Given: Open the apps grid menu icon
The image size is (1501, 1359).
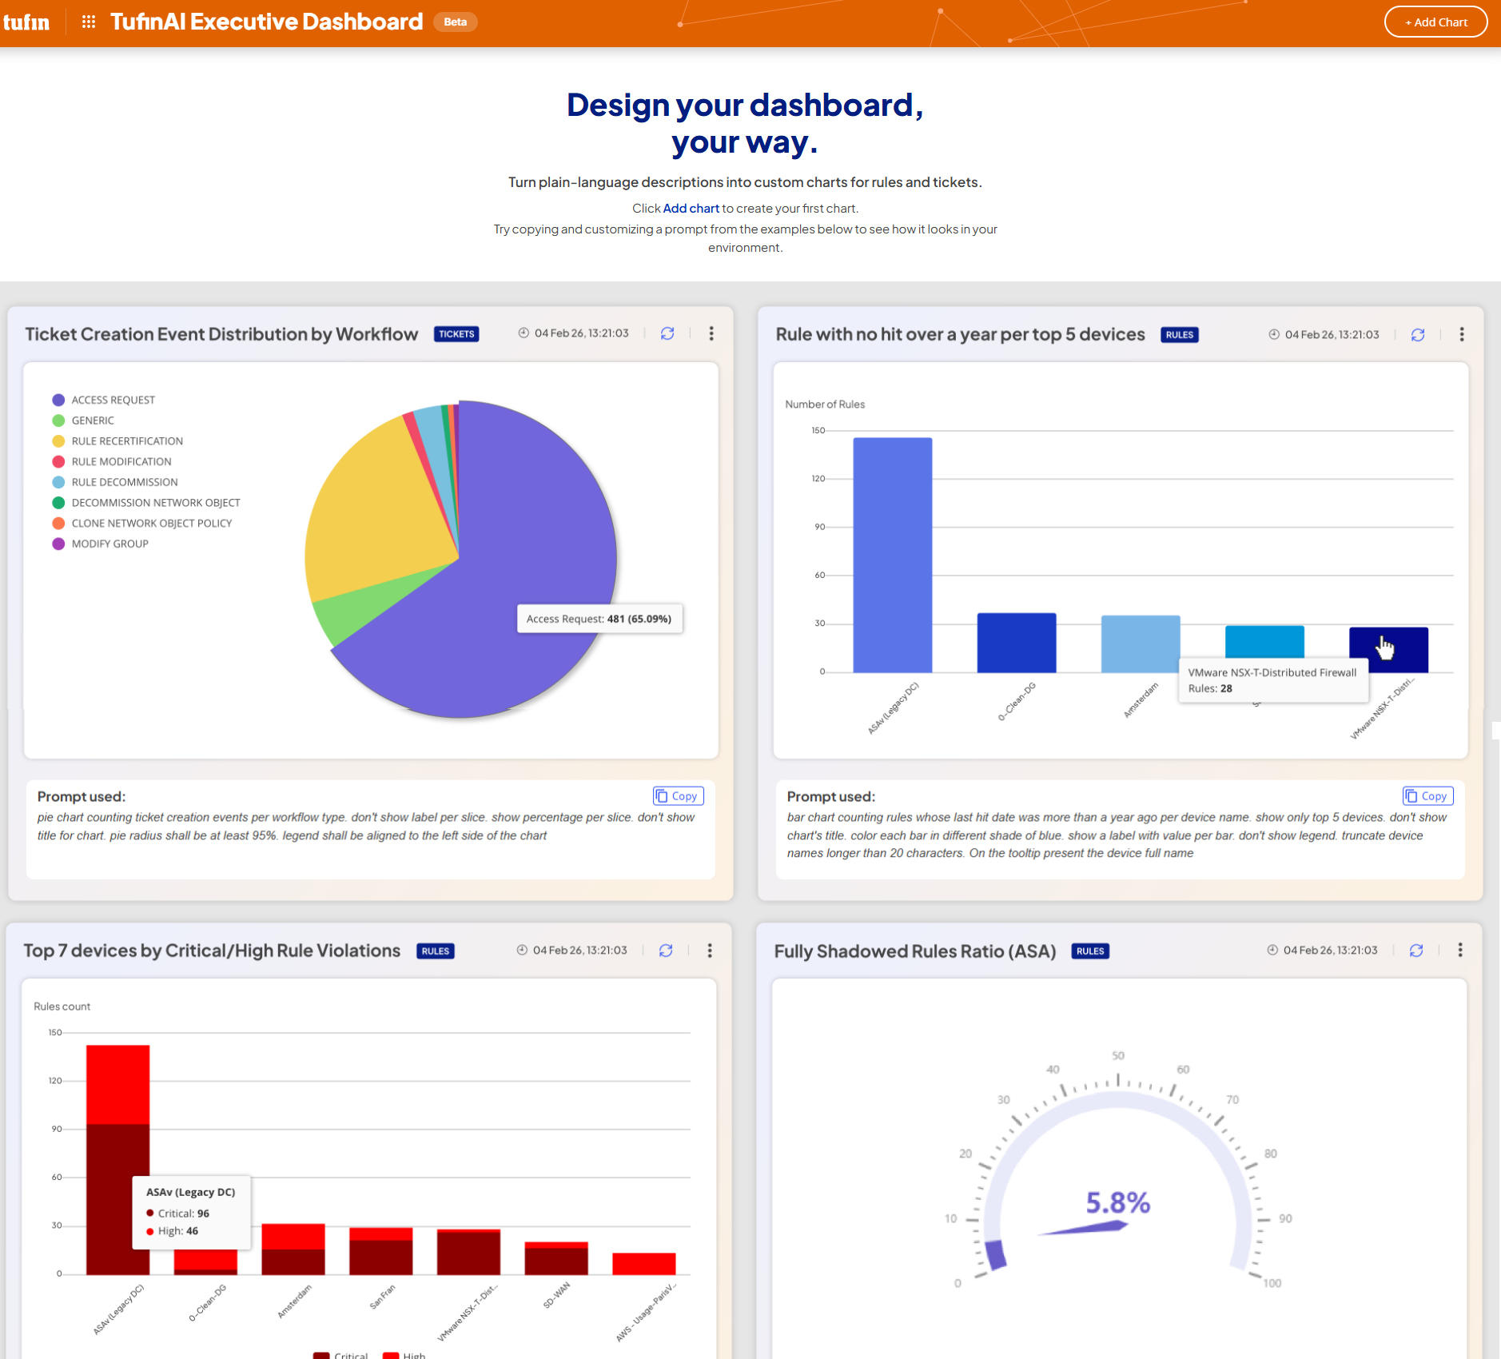Looking at the screenshot, I should coord(89,22).
